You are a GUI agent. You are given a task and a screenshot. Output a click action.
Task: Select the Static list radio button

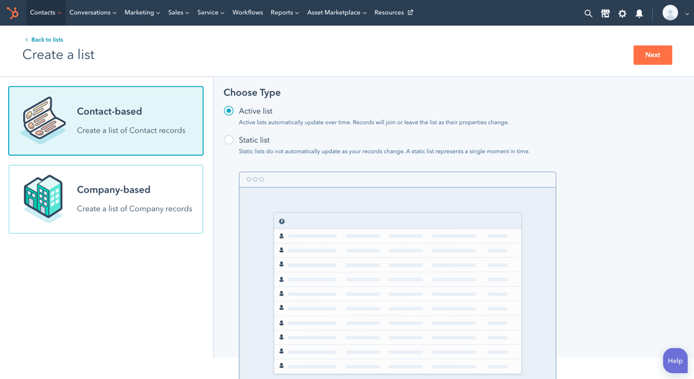229,140
